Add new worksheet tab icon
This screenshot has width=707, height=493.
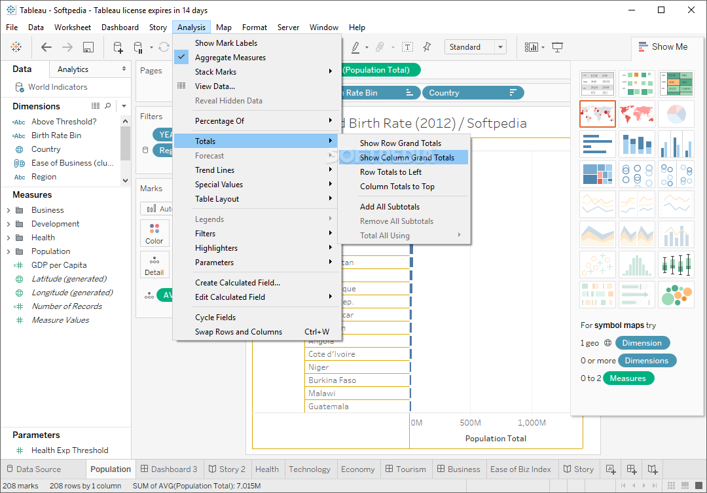(611, 469)
